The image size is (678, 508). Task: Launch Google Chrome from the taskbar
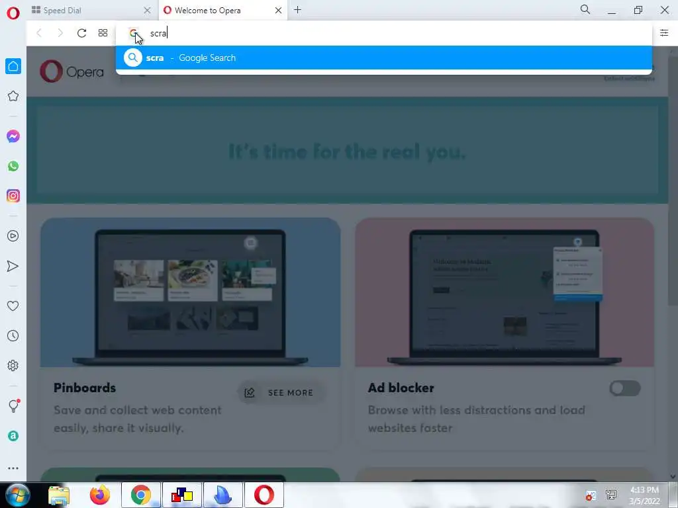(x=140, y=495)
